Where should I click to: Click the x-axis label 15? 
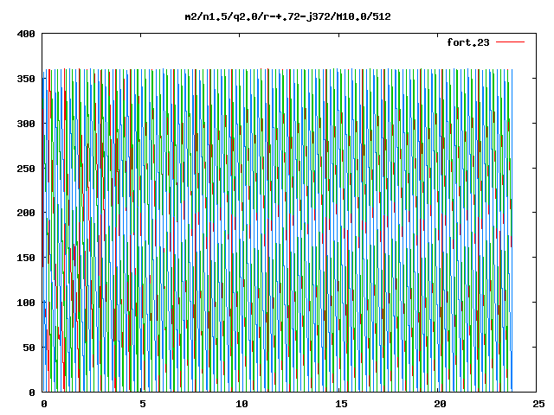point(341,404)
